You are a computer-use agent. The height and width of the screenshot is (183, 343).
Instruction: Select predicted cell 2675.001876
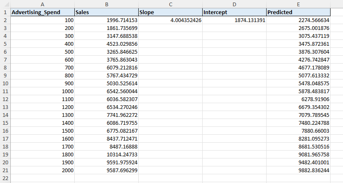click(x=299, y=28)
